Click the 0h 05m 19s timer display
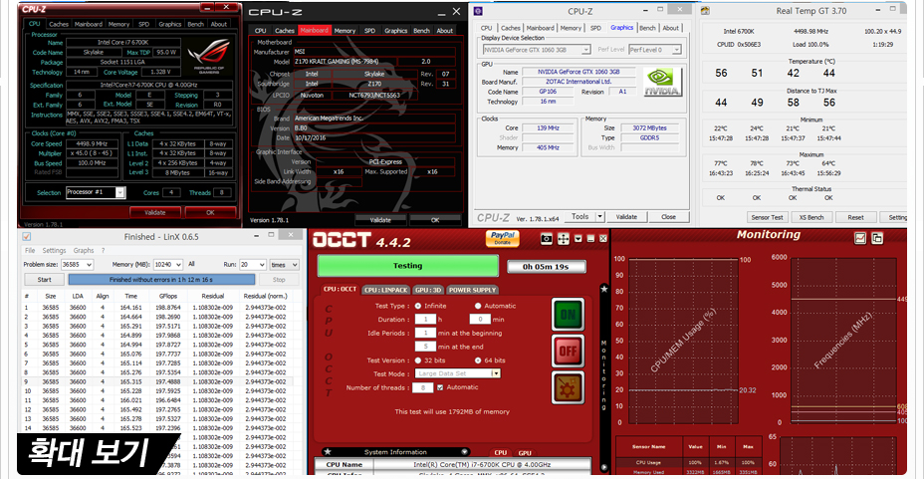This screenshot has height=479, width=924. pos(547,266)
